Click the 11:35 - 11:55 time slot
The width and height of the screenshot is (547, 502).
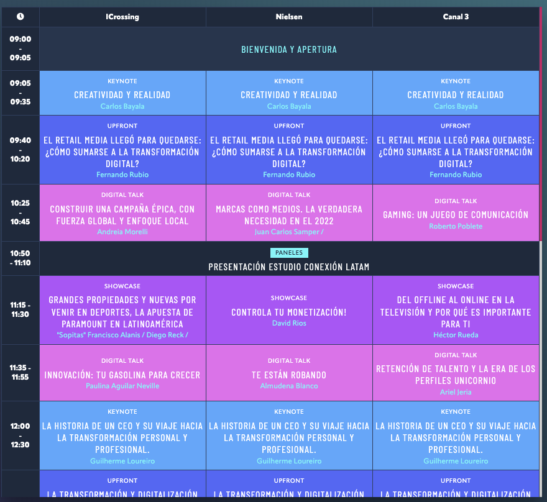[21, 372]
